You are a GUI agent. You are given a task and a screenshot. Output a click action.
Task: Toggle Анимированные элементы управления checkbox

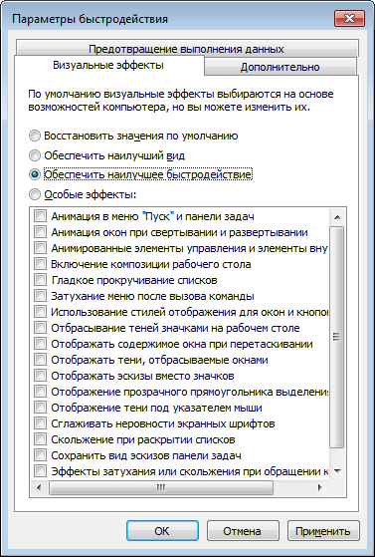coord(40,248)
